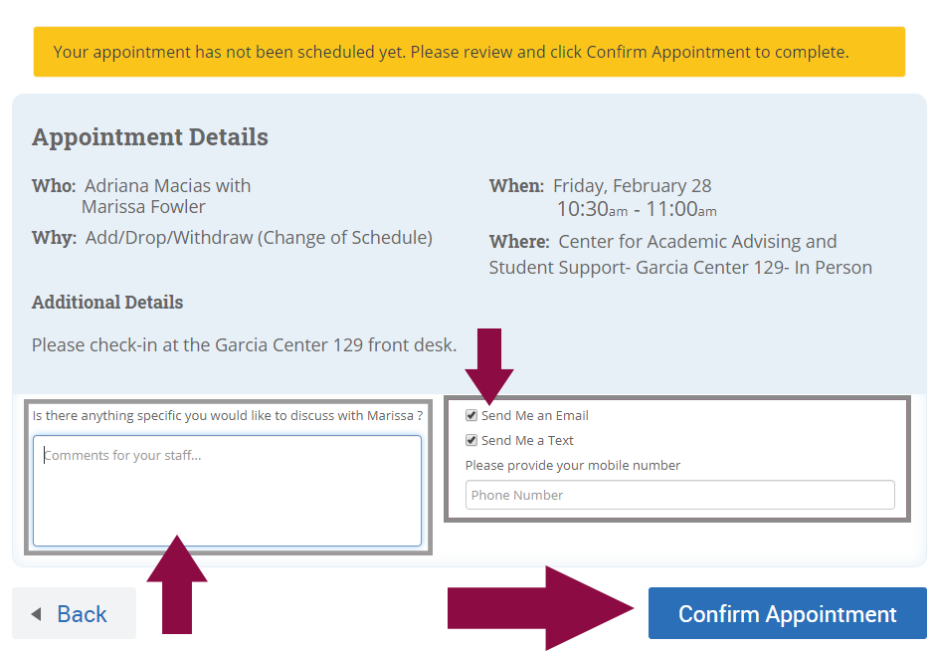Toggle the Send Me a Text checkbox
The width and height of the screenshot is (934, 651).
point(471,440)
